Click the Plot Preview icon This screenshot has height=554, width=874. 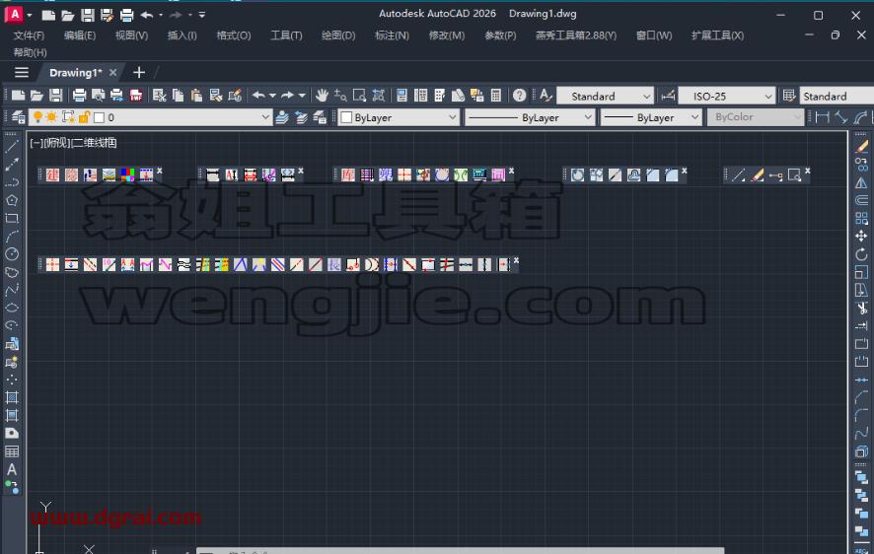point(98,96)
